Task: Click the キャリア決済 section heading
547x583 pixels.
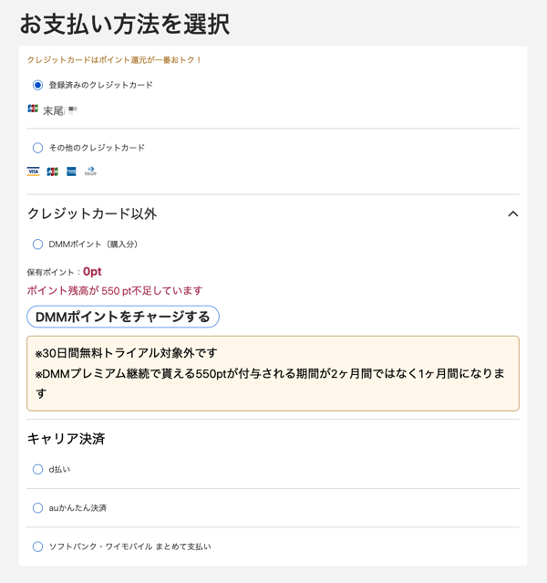Action: pos(67,439)
